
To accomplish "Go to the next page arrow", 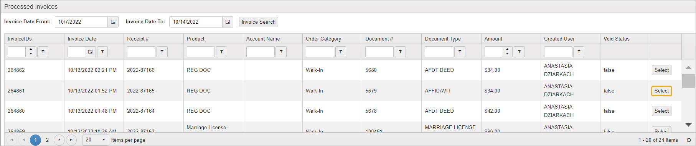I will click(59, 140).
